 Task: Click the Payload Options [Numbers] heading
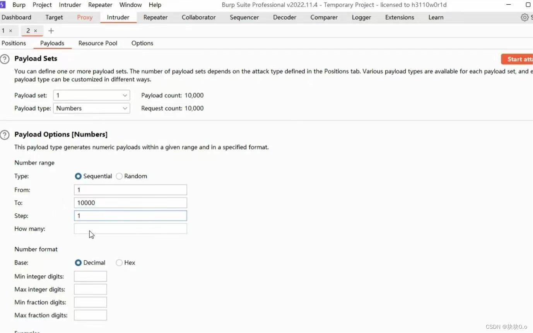(x=61, y=135)
